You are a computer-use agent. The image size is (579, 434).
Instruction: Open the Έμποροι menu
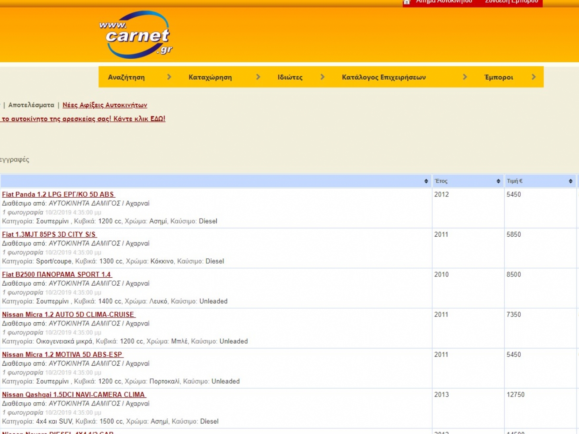tap(499, 77)
